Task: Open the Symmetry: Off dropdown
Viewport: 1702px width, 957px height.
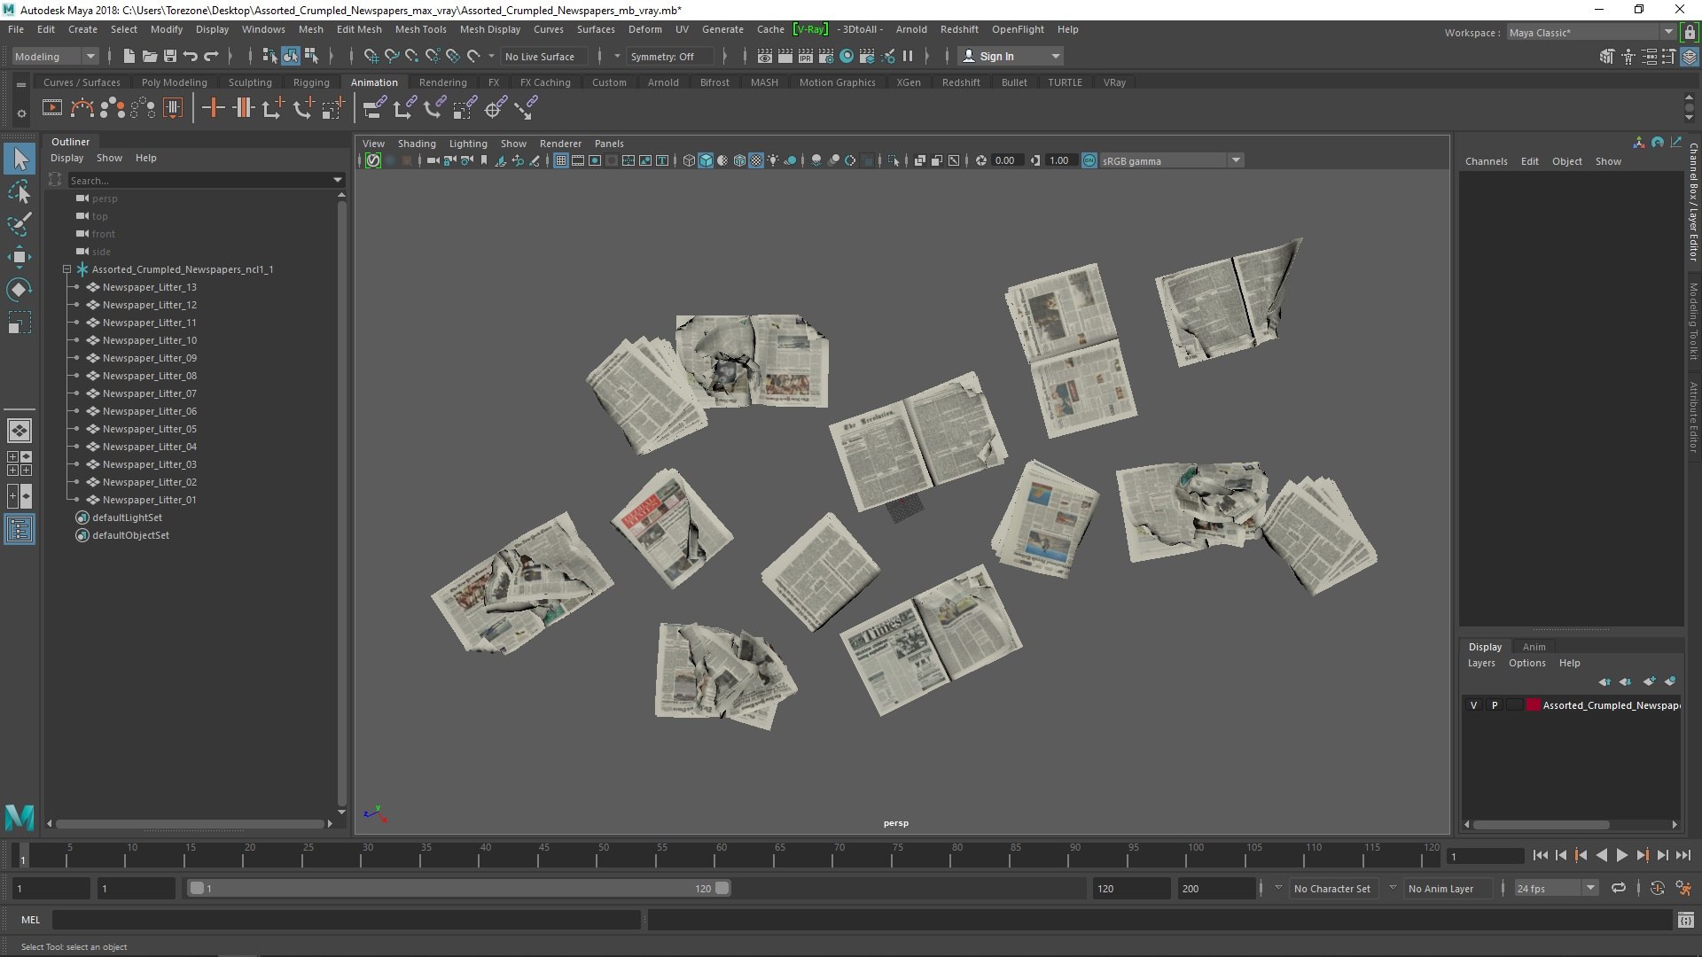Action: coord(670,56)
